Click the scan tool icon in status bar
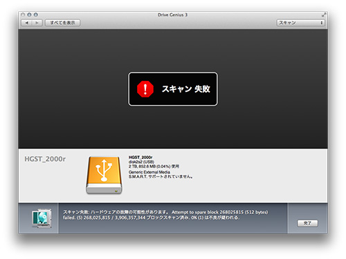The height and width of the screenshot is (259, 346). [42, 218]
